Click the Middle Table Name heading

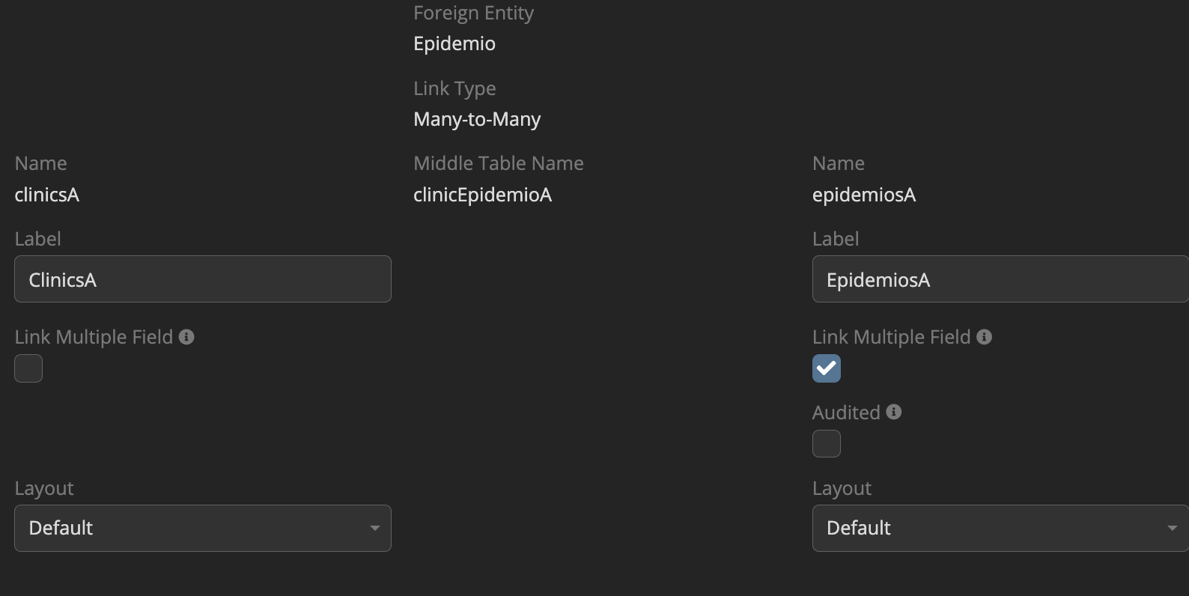(x=499, y=163)
